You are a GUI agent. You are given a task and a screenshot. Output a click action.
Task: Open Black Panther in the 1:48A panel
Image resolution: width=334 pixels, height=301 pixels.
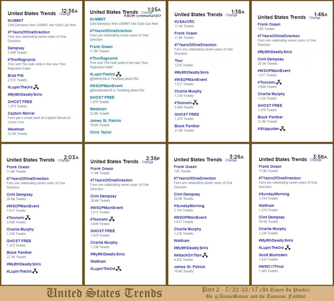(270, 117)
